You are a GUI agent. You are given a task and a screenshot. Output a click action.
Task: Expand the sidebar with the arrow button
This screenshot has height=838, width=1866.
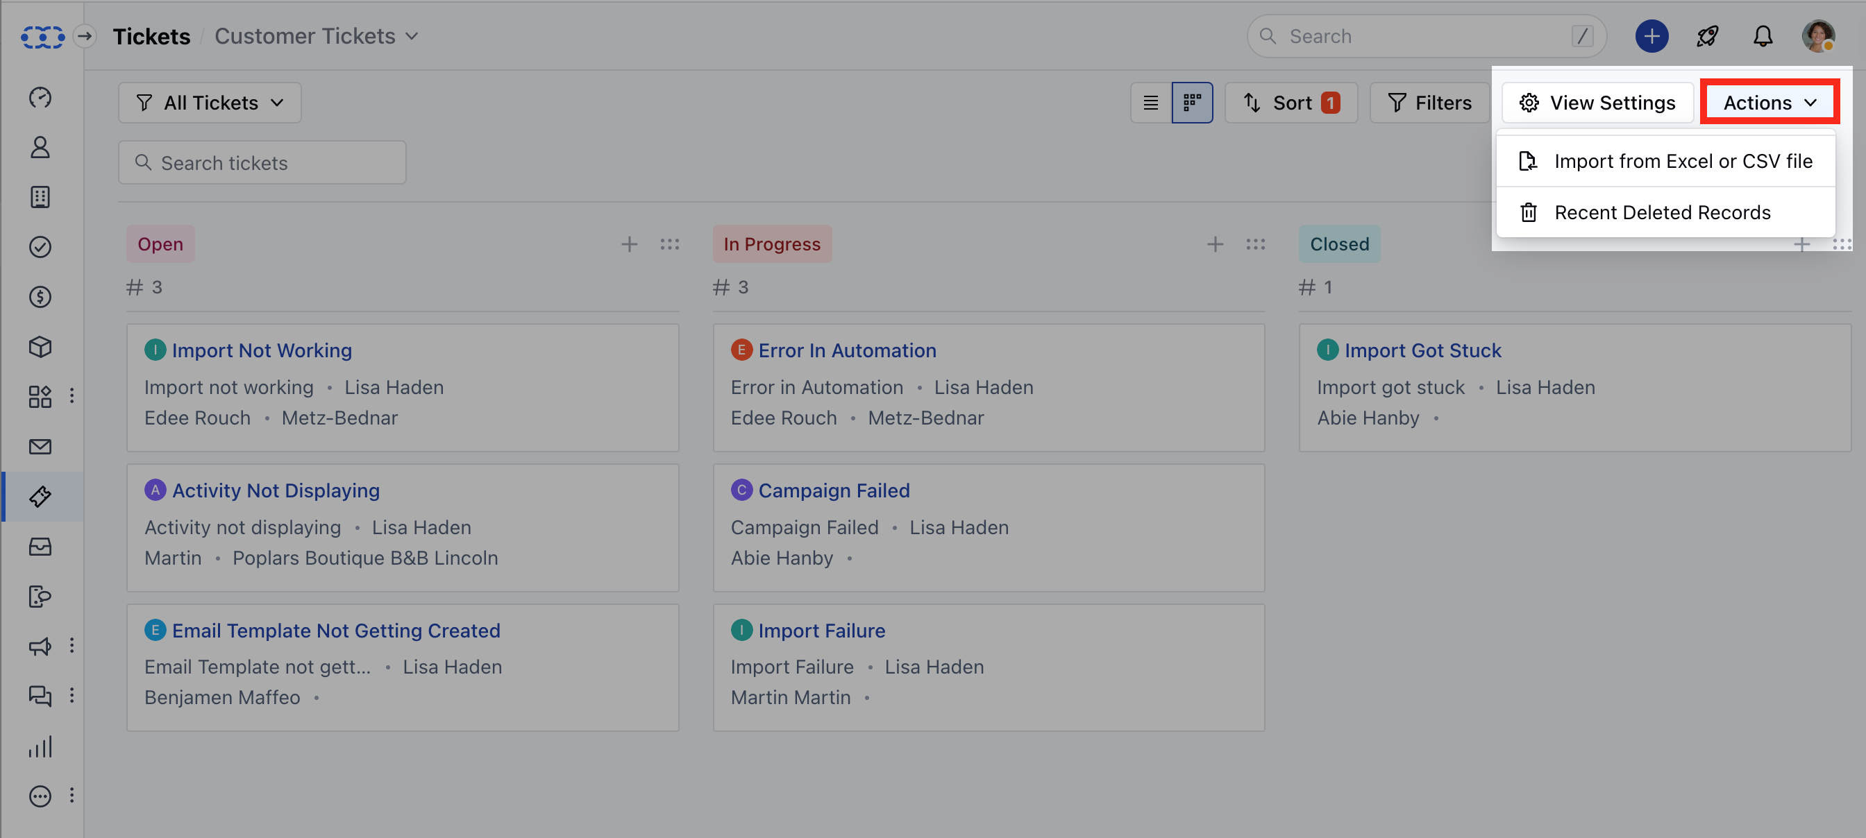(85, 36)
